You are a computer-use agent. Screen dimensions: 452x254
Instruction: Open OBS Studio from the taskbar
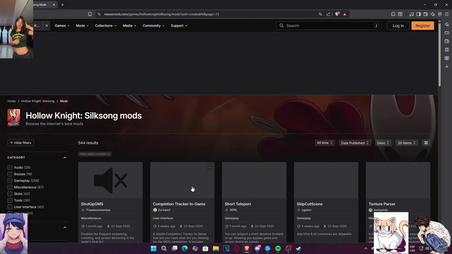[288, 248]
